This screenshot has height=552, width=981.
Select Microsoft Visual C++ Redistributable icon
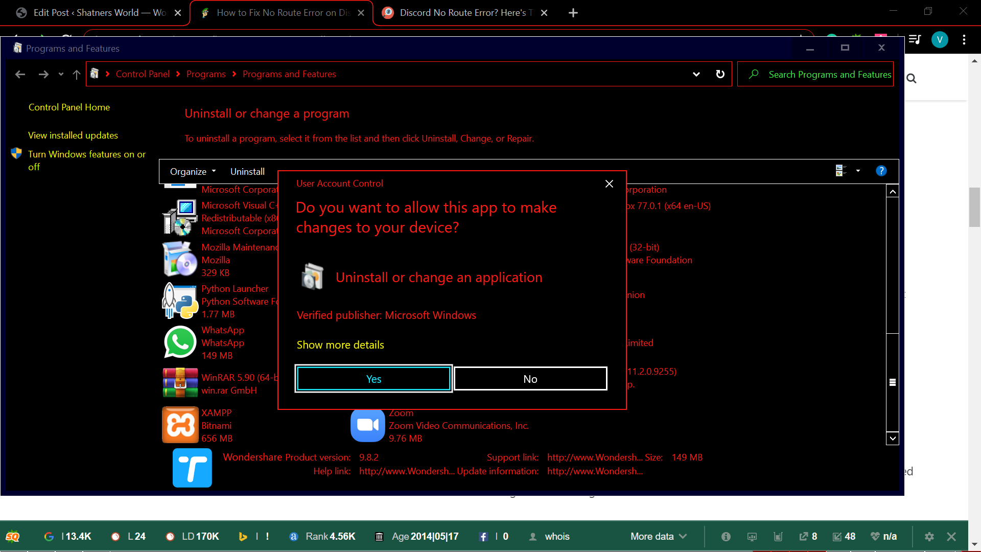click(x=180, y=217)
